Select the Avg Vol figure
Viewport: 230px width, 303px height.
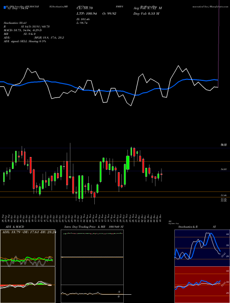tap(148, 8)
